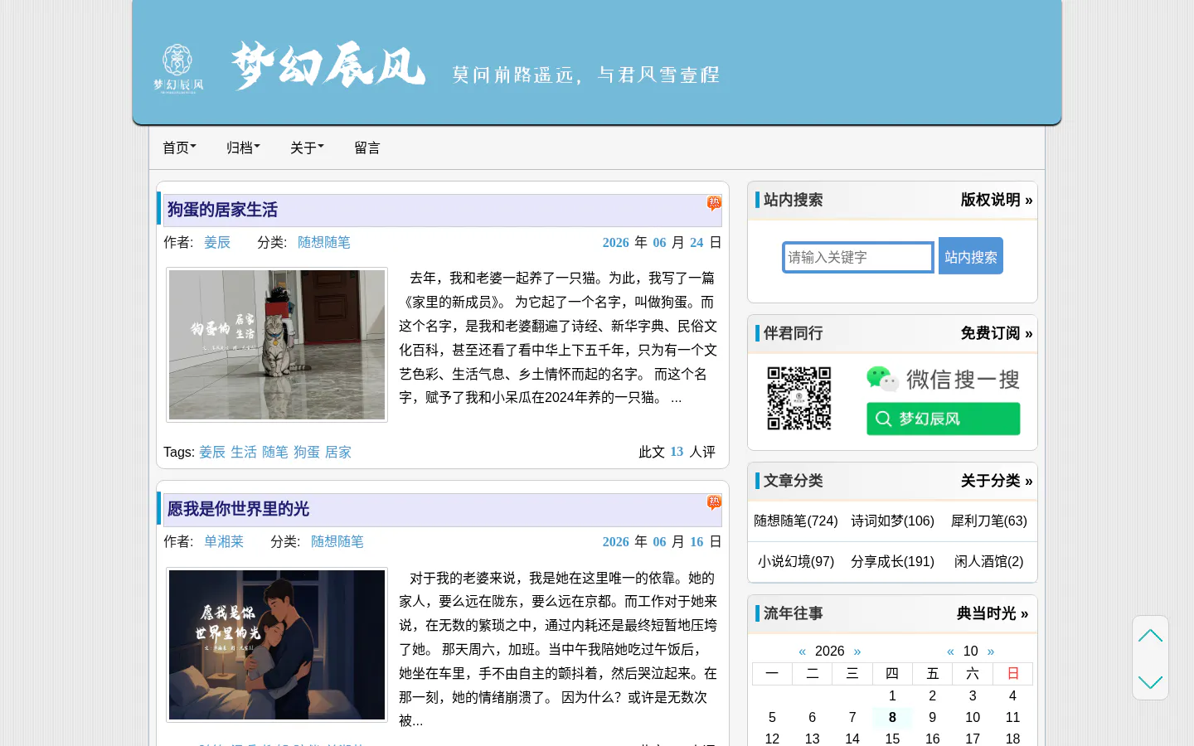Go to previous year in calendar

coord(802,652)
